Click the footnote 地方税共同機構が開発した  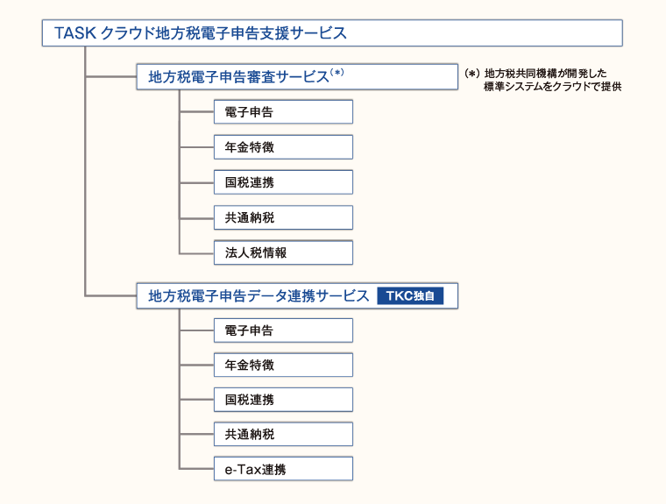coord(545,73)
